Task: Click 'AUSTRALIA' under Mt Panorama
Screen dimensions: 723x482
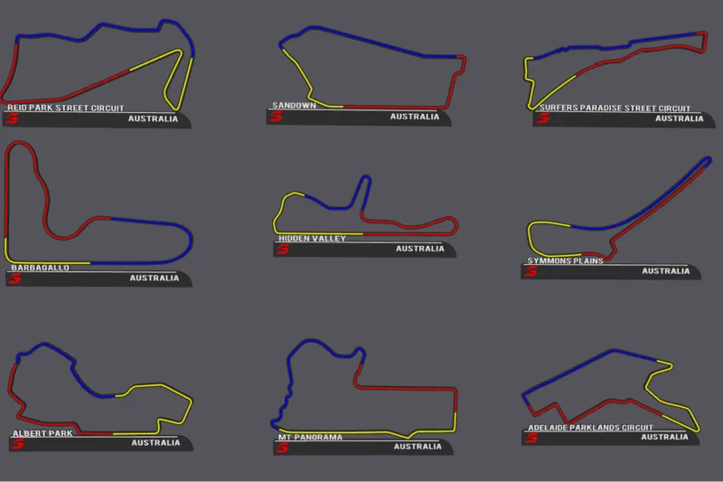Action: pos(418,447)
